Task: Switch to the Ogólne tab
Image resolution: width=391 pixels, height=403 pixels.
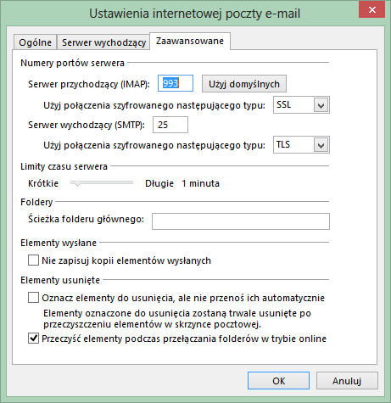Action: point(35,42)
